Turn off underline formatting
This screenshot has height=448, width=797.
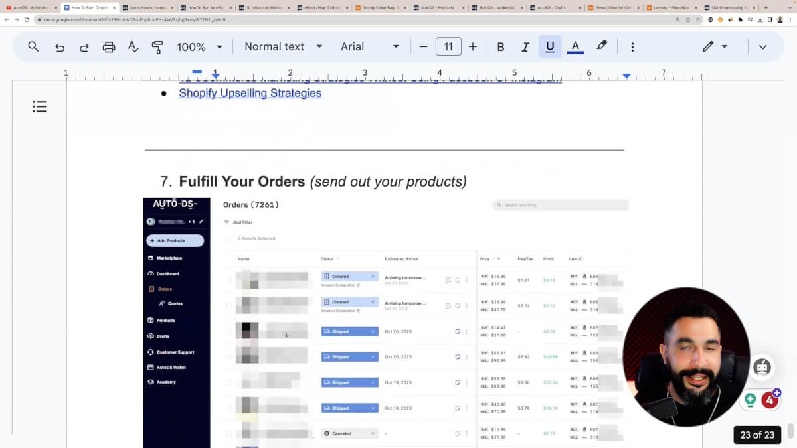[x=550, y=47]
